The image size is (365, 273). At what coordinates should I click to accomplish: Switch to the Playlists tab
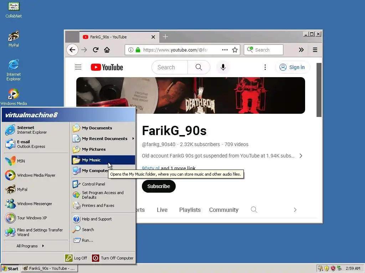point(190,210)
